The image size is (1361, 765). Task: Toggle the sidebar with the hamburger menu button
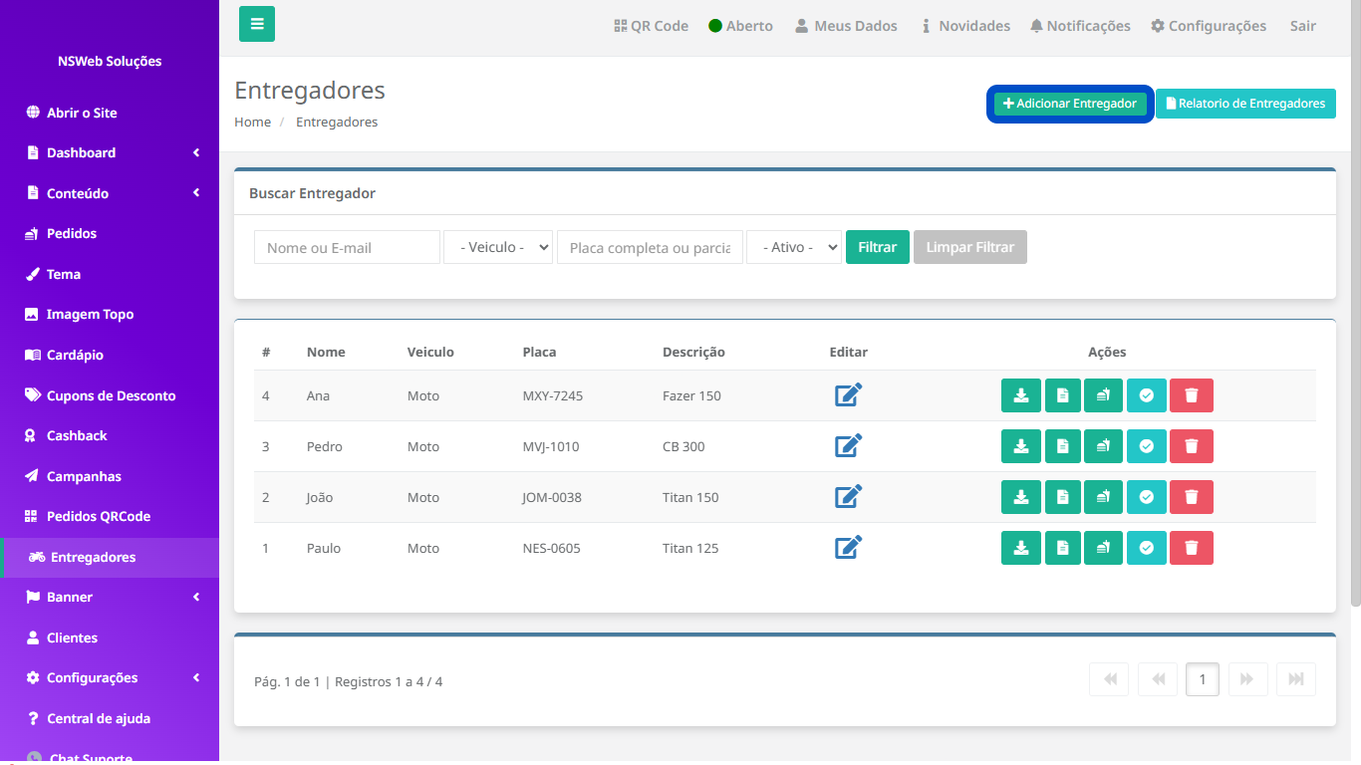click(x=257, y=24)
